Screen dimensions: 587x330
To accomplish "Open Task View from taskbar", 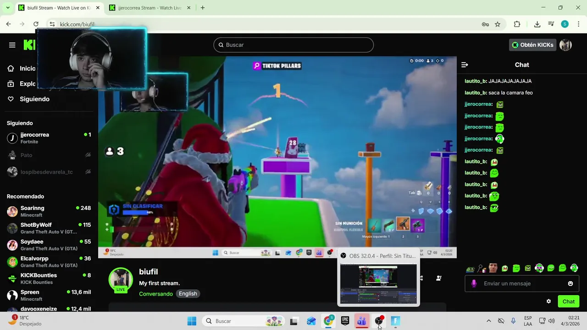I will 294,321.
